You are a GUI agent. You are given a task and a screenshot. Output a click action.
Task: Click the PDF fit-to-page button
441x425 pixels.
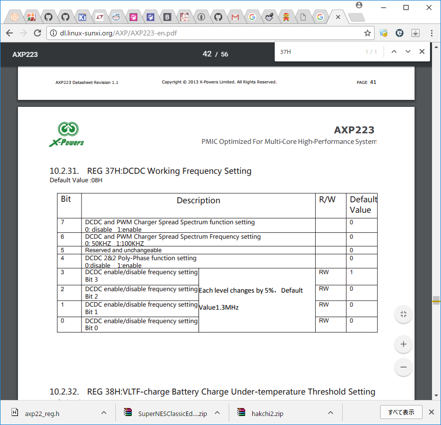pos(404,314)
